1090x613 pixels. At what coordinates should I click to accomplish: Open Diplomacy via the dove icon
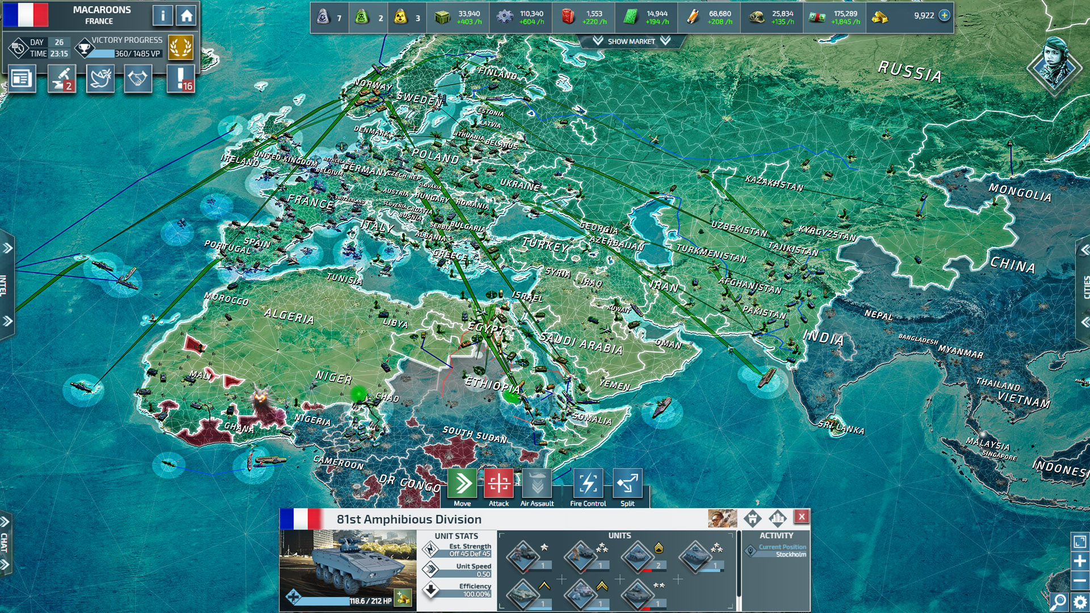click(x=100, y=79)
